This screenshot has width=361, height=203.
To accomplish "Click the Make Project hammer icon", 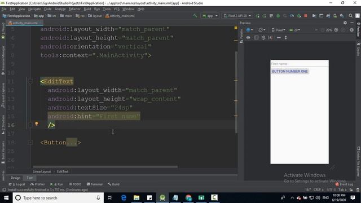I will (195, 16).
